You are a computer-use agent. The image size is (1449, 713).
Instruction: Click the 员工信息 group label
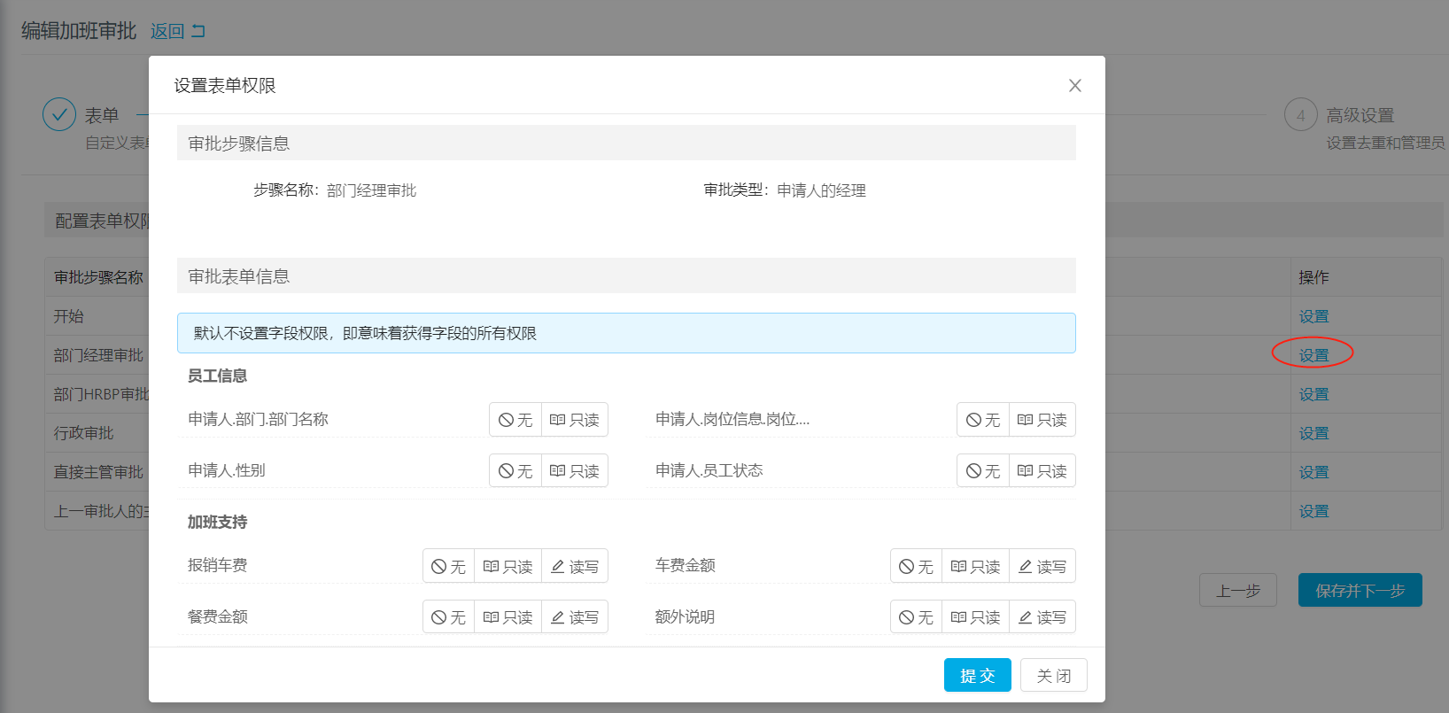coord(217,376)
